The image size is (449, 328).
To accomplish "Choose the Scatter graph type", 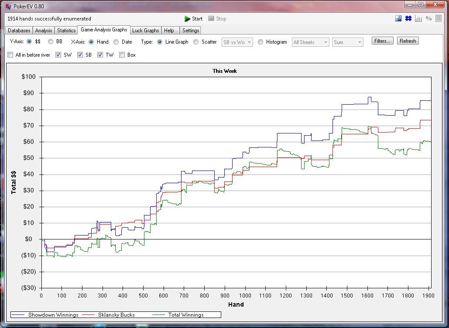I will coord(196,42).
